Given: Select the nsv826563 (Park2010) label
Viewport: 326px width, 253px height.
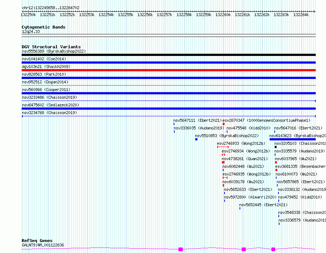Looking at the screenshot, I should coord(44,74).
